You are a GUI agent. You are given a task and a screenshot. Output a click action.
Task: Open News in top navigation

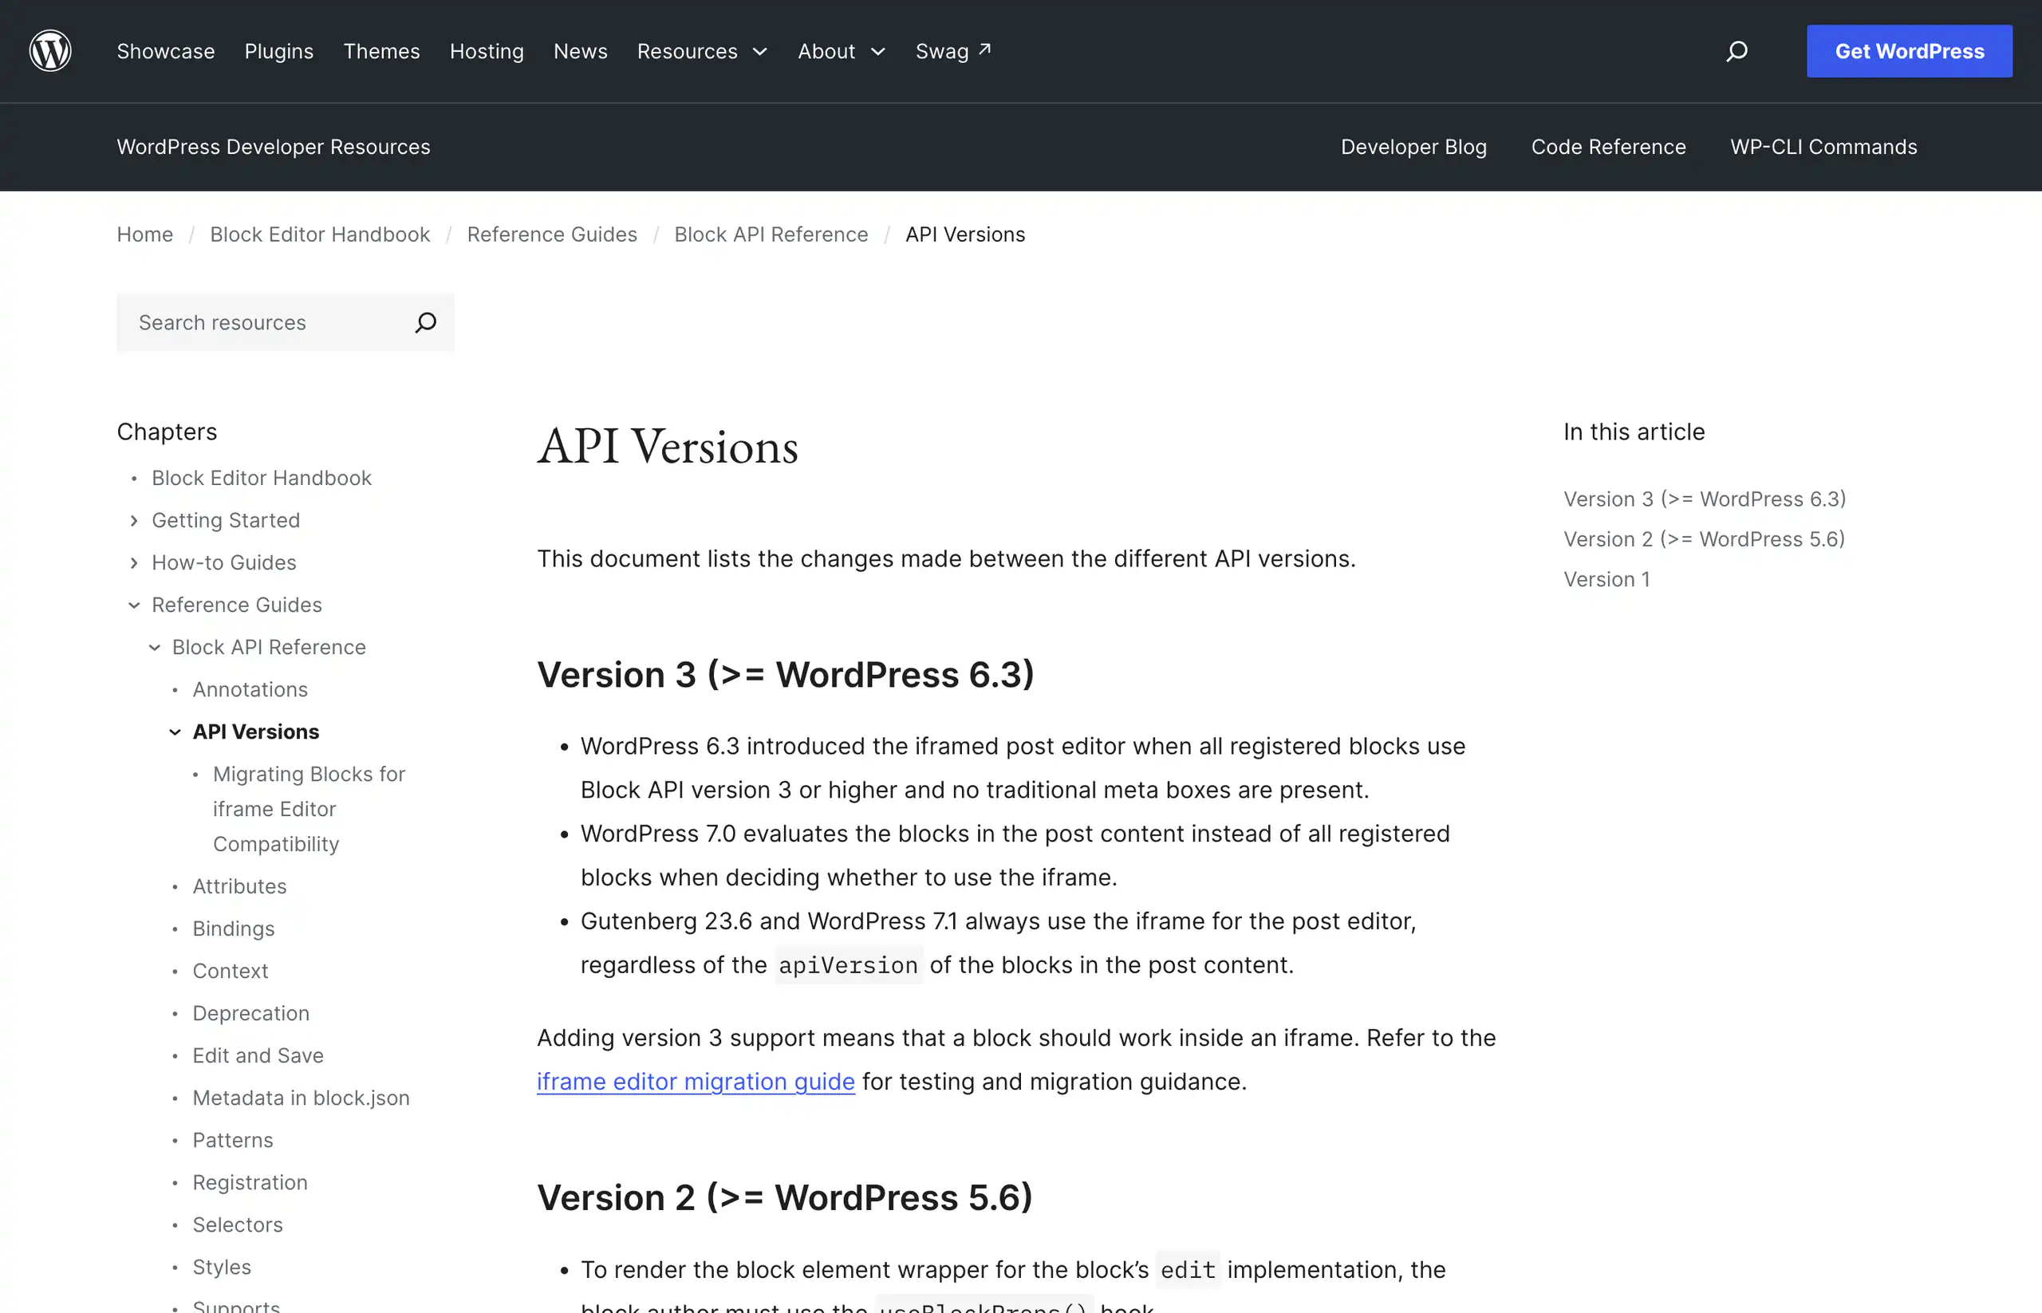coord(581,51)
